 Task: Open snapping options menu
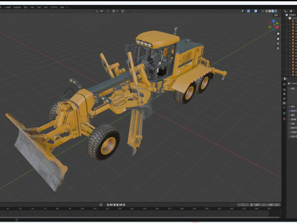click(118, 11)
